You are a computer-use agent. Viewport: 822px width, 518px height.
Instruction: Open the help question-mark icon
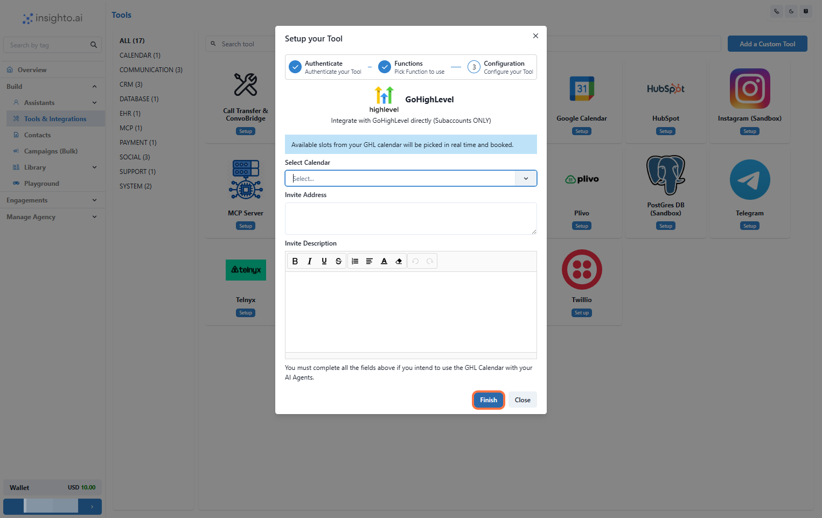[806, 11]
